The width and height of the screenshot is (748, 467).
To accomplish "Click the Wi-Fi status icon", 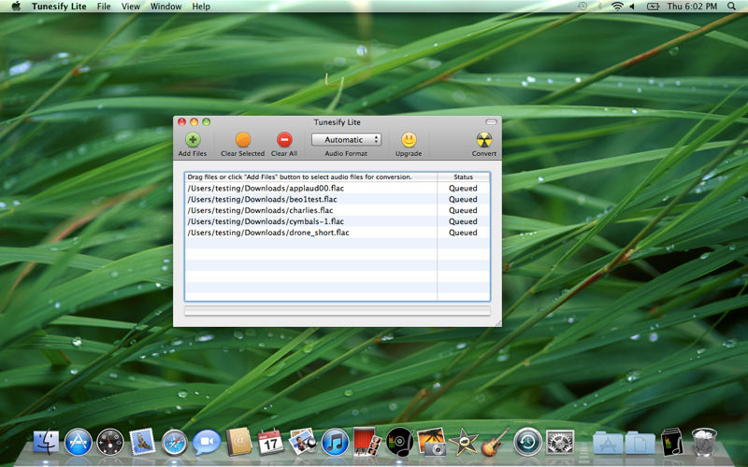I will click(617, 7).
